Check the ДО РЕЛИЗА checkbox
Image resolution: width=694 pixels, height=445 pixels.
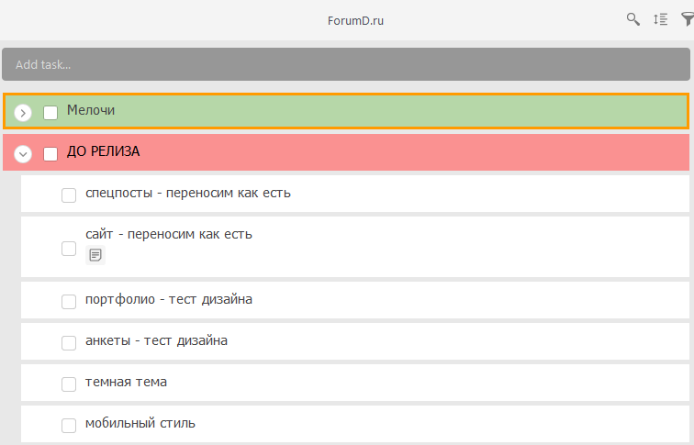pyautogui.click(x=50, y=153)
